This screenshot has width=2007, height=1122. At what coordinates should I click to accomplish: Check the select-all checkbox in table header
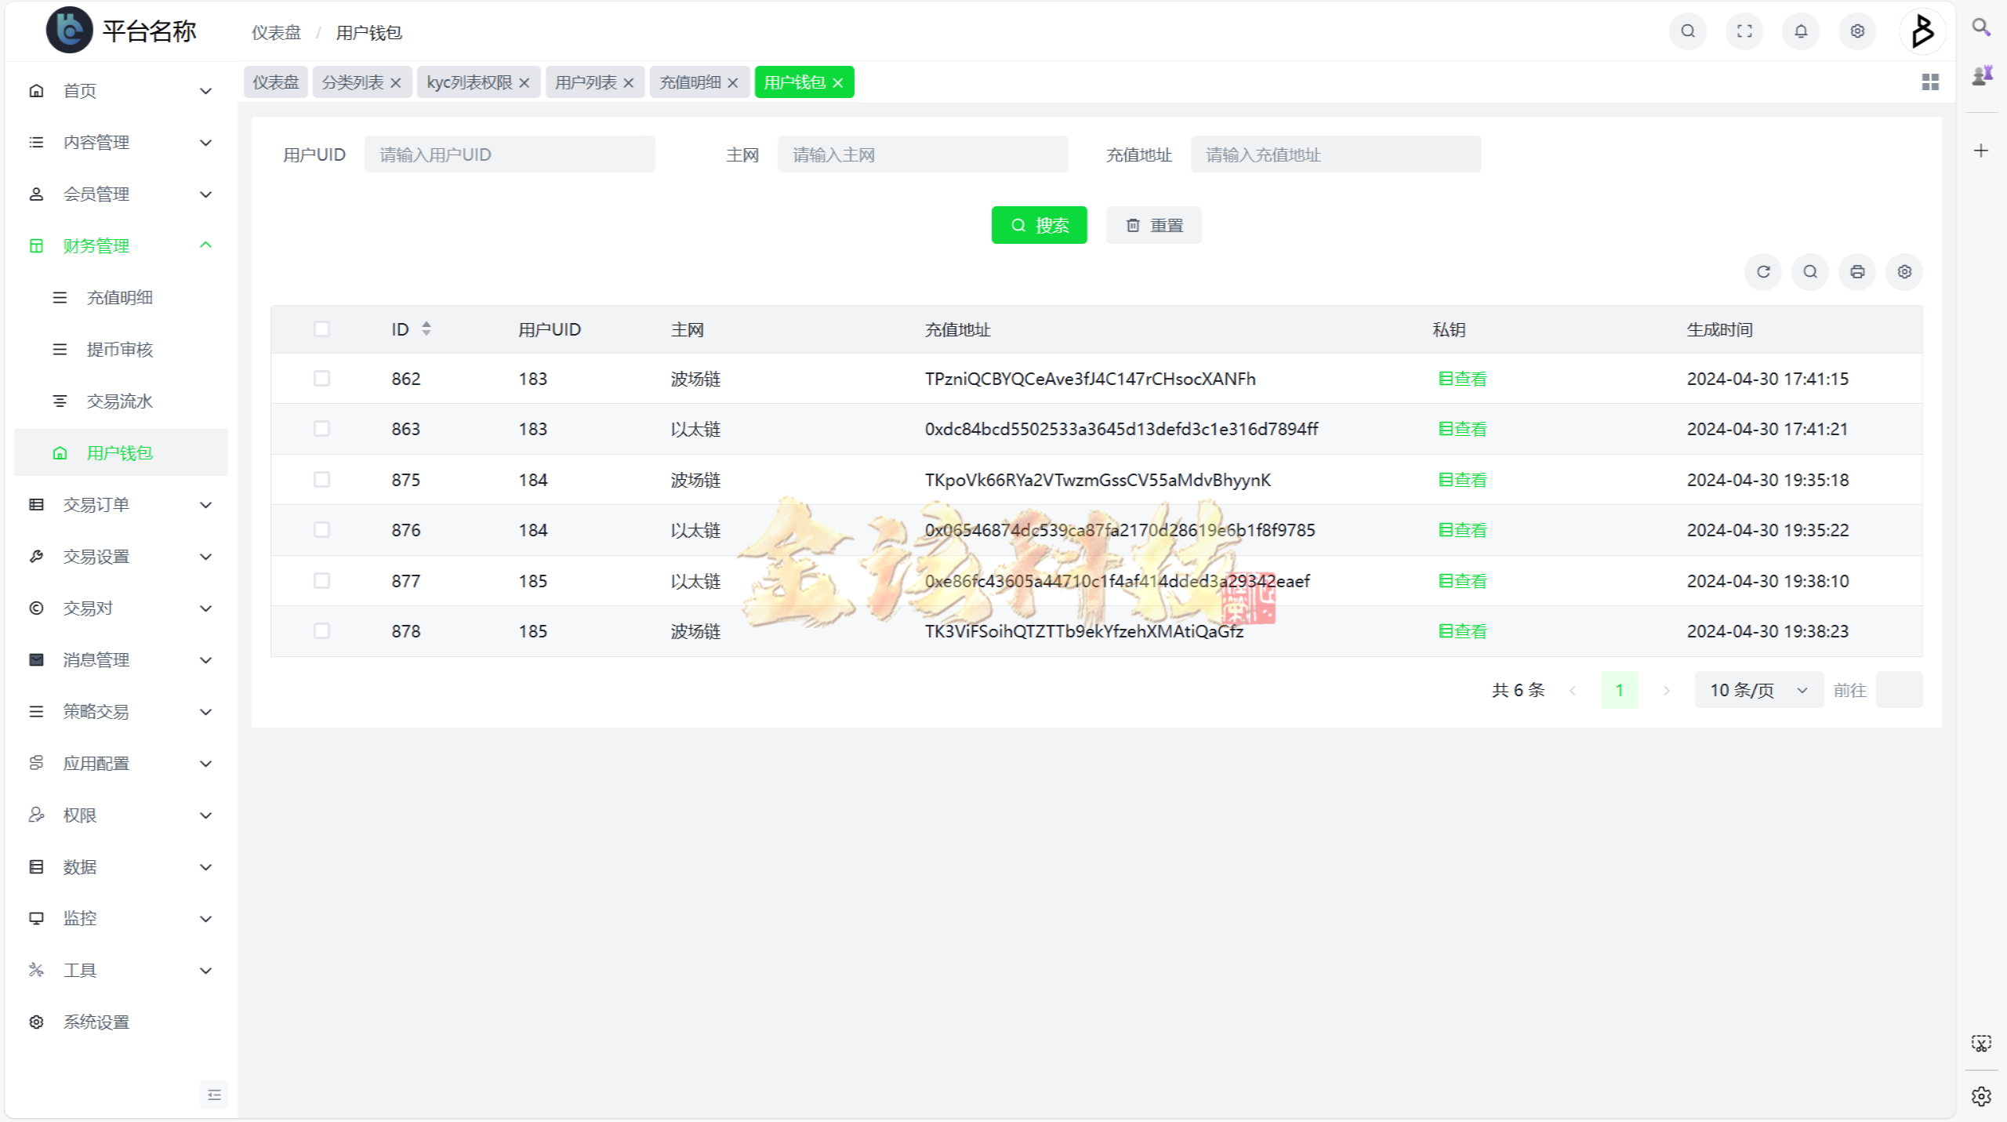(321, 329)
